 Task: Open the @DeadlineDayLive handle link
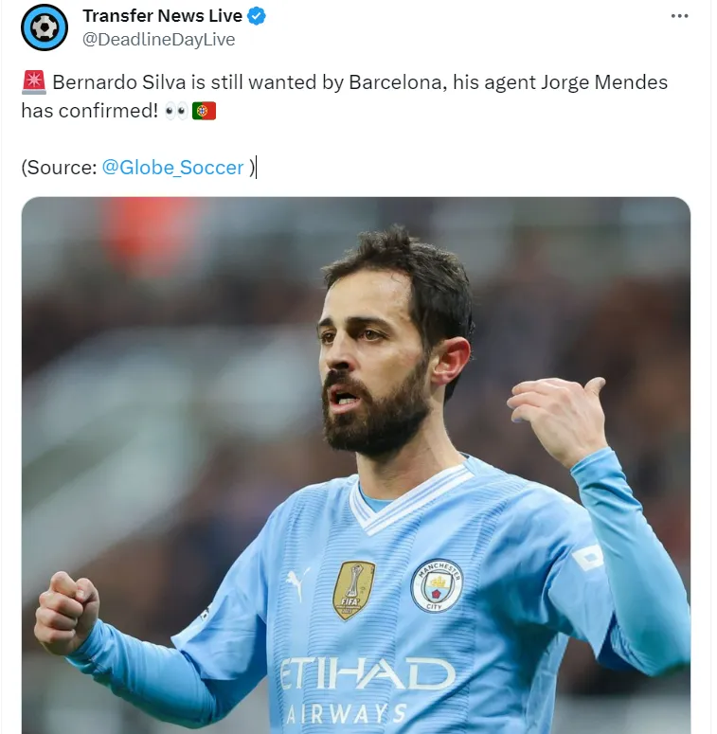pyautogui.click(x=159, y=40)
